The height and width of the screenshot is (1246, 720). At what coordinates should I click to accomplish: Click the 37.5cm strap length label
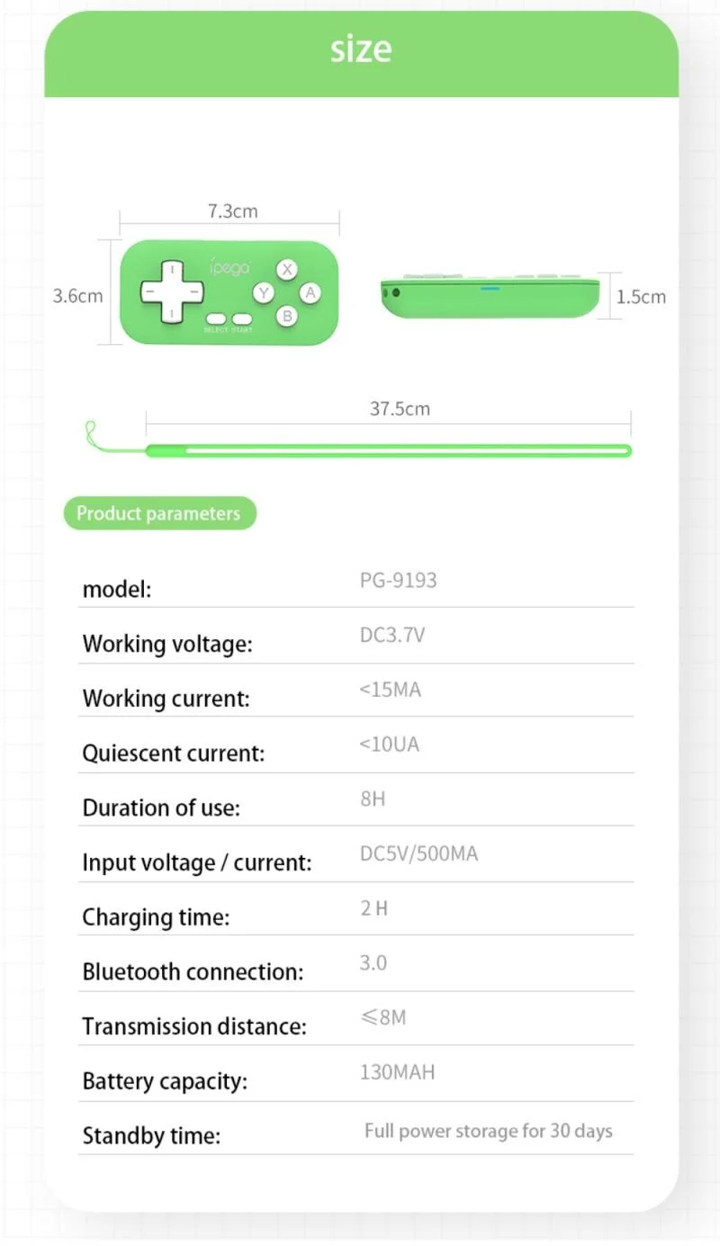click(400, 409)
